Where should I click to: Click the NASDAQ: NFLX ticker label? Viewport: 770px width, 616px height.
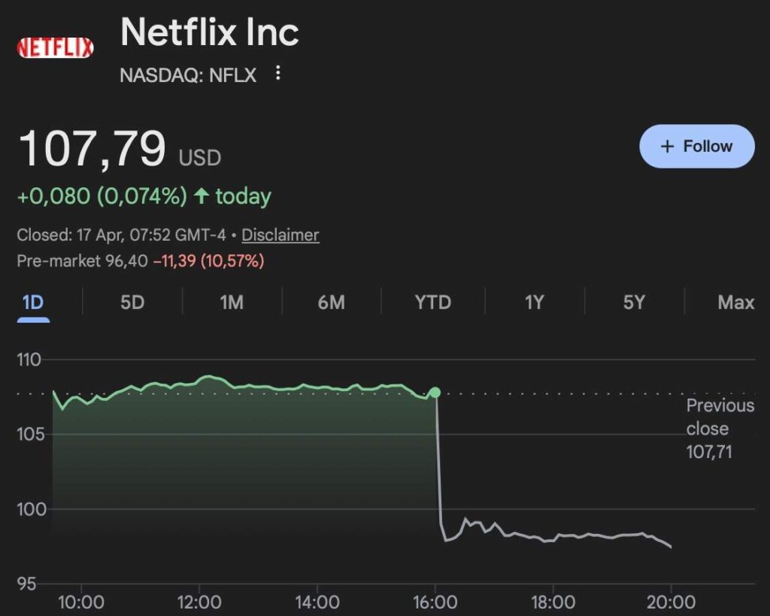188,75
